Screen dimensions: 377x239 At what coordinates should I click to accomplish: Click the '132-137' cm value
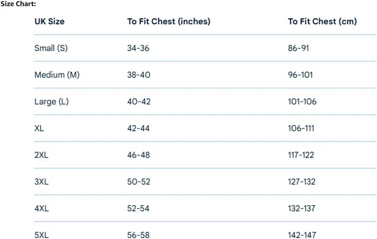[302, 208]
